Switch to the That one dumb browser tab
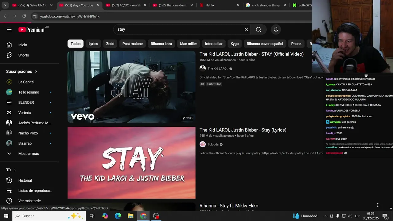 pos(173,5)
